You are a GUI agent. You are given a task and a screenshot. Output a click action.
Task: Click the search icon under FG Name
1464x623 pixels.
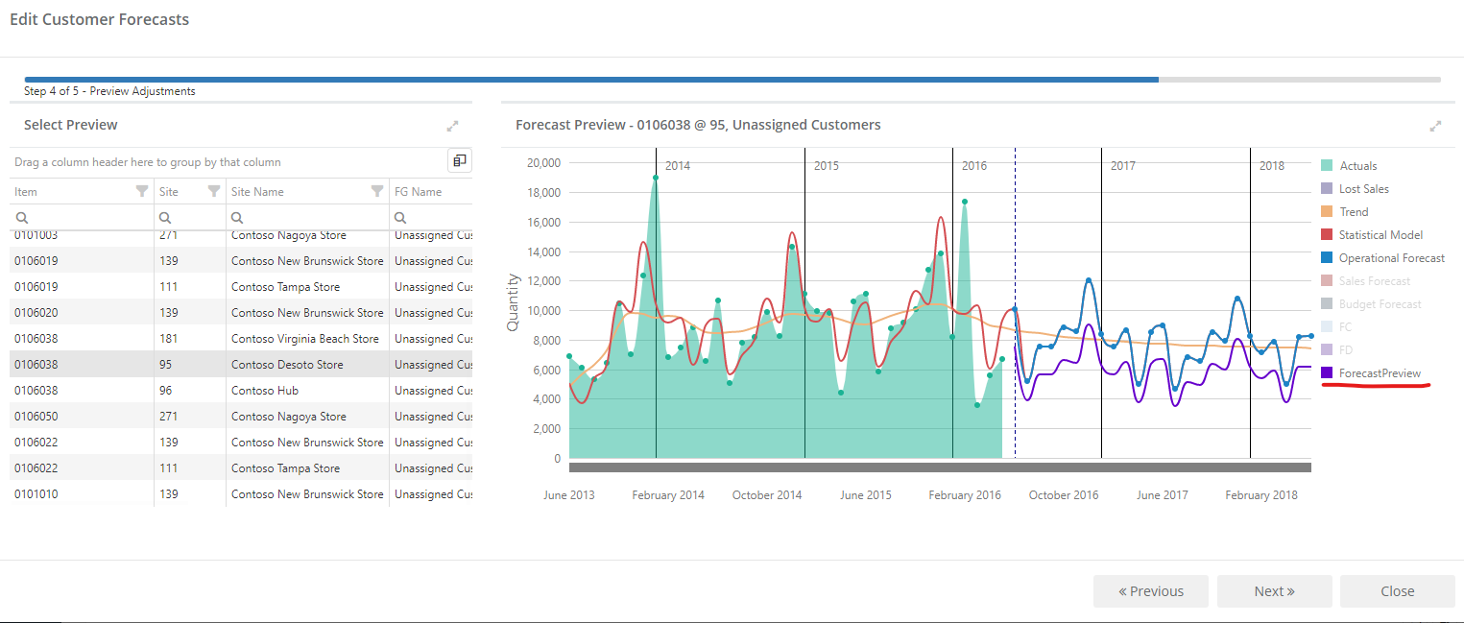(x=401, y=218)
